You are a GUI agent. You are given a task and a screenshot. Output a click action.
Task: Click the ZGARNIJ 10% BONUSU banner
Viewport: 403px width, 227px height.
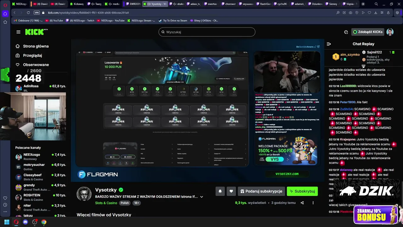376,215
